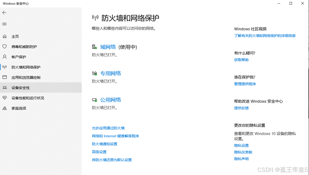Click 防火墙已打开 text under 专用网络
The height and width of the screenshot is (175, 309).
(x=105, y=81)
